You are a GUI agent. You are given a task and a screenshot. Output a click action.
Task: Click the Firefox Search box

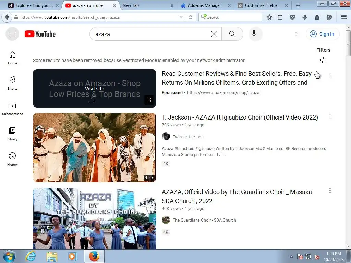pyautogui.click(x=230, y=17)
